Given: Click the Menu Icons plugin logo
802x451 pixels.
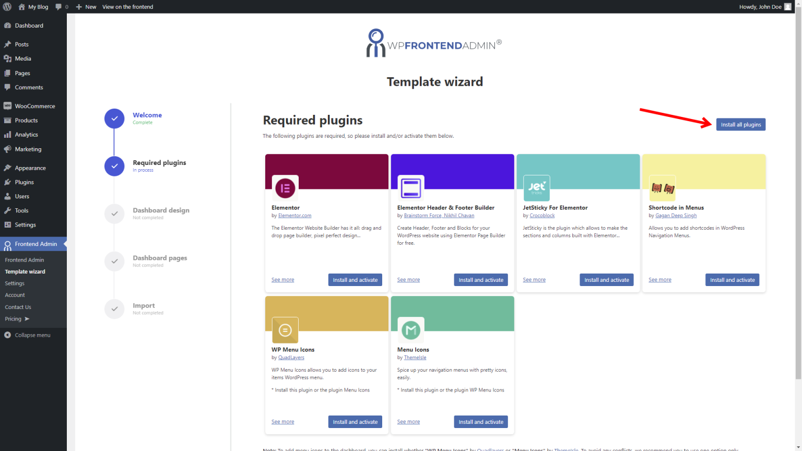Looking at the screenshot, I should tap(411, 330).
